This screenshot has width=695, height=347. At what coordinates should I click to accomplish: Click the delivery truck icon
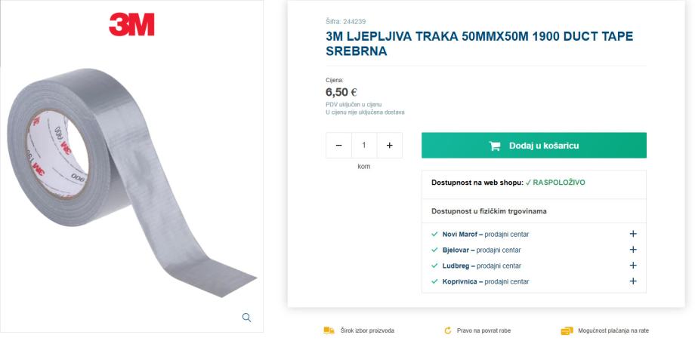pyautogui.click(x=329, y=330)
